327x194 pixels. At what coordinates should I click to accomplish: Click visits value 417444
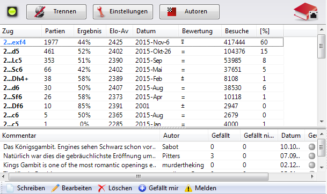coord(235,42)
